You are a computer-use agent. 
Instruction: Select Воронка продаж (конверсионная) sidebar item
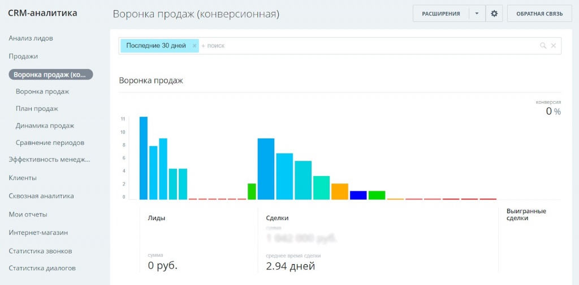click(x=51, y=74)
